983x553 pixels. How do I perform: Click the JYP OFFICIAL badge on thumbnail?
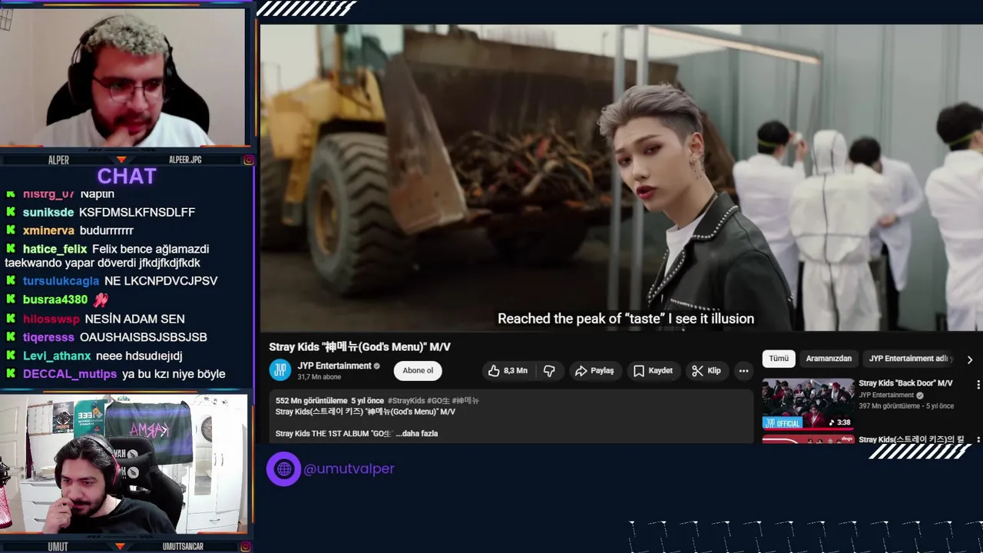(783, 423)
